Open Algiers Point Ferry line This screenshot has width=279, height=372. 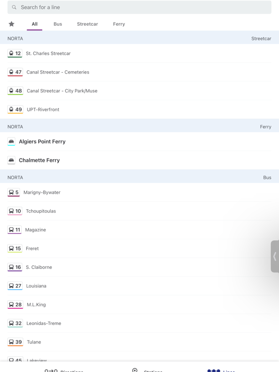point(139,141)
